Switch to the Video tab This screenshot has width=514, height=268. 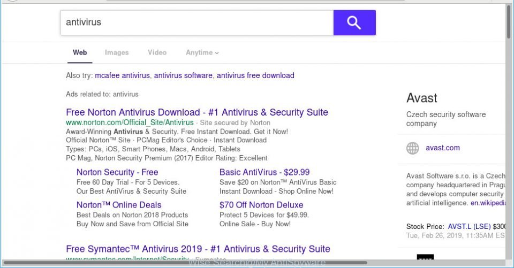157,52
